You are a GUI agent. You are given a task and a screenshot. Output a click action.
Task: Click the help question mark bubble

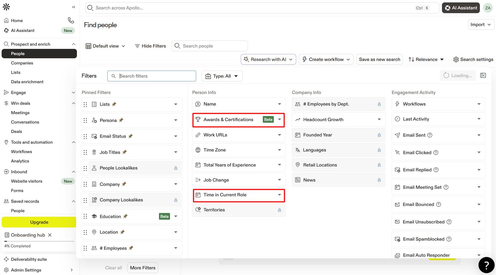coord(486,265)
